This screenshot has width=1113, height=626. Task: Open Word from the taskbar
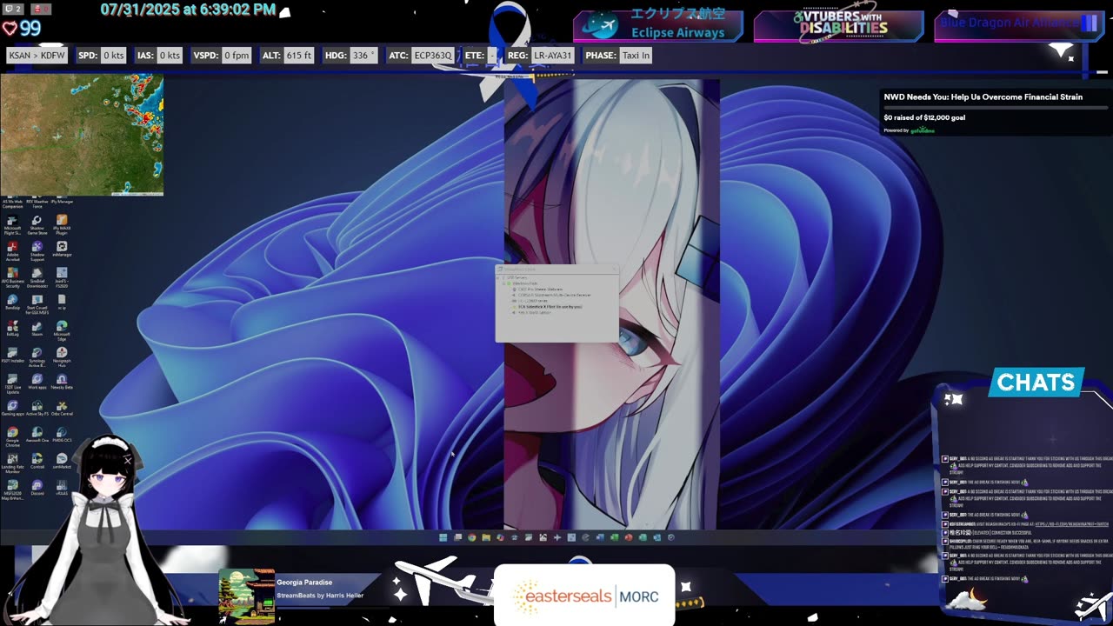click(600, 537)
